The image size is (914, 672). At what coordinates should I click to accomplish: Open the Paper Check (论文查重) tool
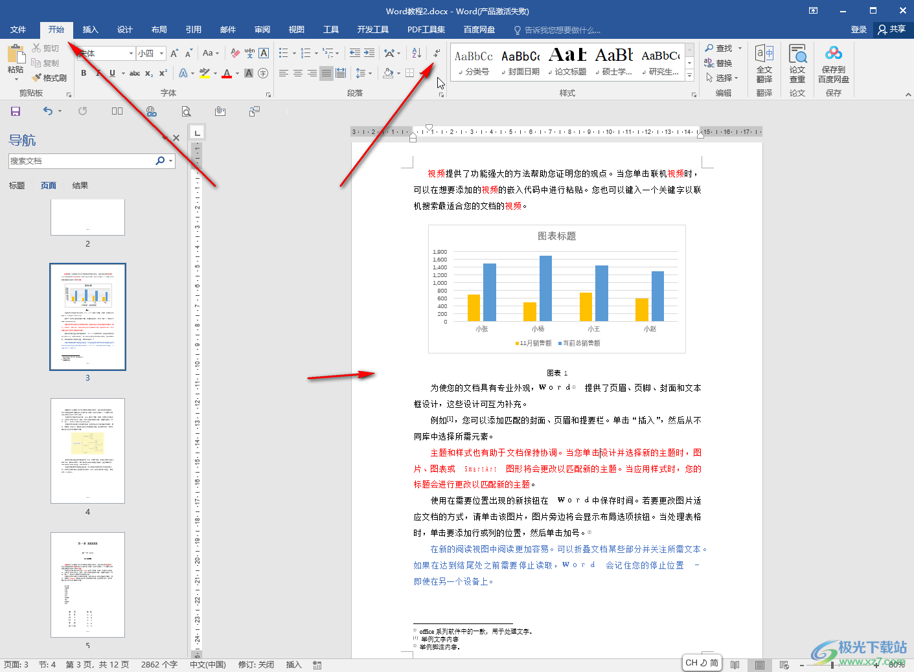[797, 64]
